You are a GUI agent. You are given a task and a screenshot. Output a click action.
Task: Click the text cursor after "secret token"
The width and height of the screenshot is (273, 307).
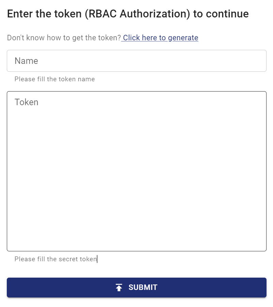pos(97,259)
